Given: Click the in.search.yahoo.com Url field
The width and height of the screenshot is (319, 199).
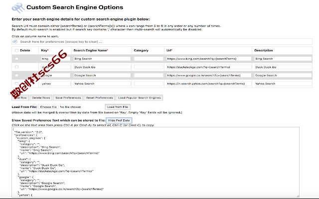Looking at the screenshot, I should point(209,84).
